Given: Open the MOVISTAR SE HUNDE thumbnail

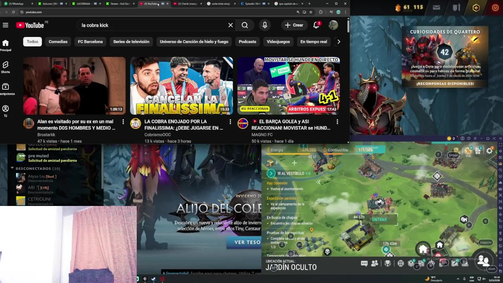Looking at the screenshot, I should coord(288,86).
